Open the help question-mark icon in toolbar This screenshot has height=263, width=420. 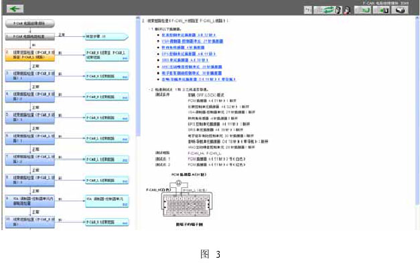coord(308,10)
